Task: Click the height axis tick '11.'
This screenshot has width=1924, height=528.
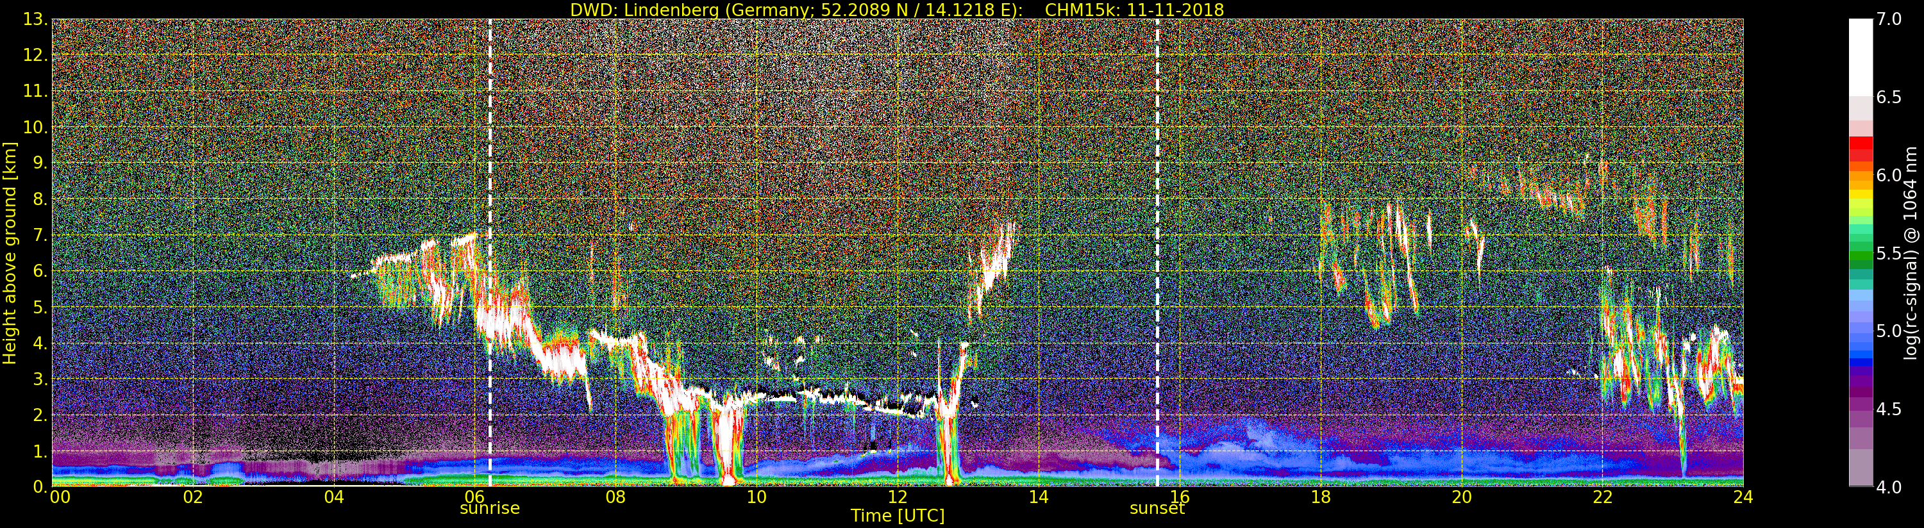Action: coord(36,91)
